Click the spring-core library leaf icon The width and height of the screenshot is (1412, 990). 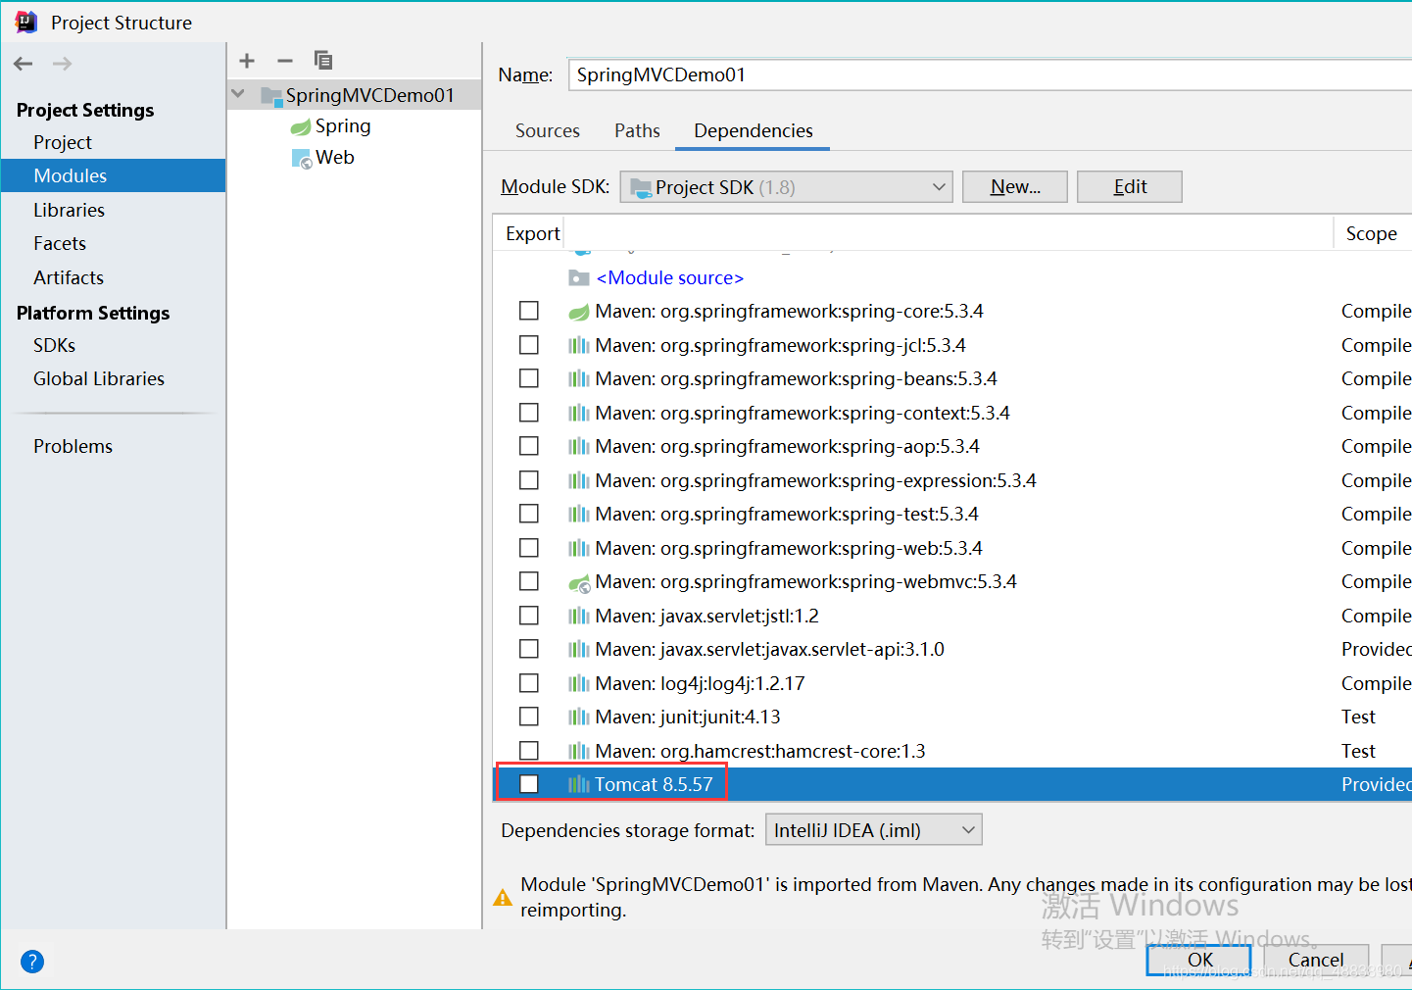coord(579,312)
